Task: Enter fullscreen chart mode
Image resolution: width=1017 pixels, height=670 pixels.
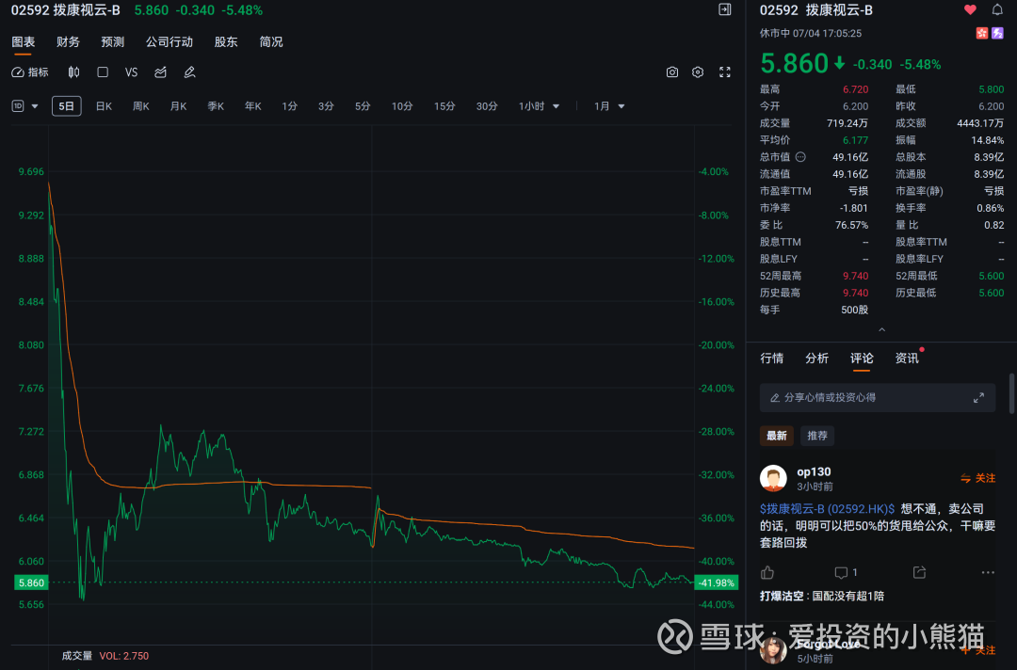Action: pyautogui.click(x=725, y=72)
